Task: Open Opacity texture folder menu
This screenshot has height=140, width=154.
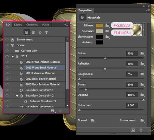Action: (x=142, y=95)
